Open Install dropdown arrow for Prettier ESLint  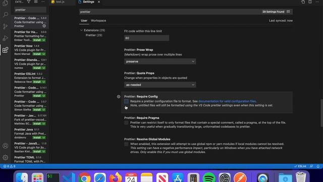pos(44,82)
